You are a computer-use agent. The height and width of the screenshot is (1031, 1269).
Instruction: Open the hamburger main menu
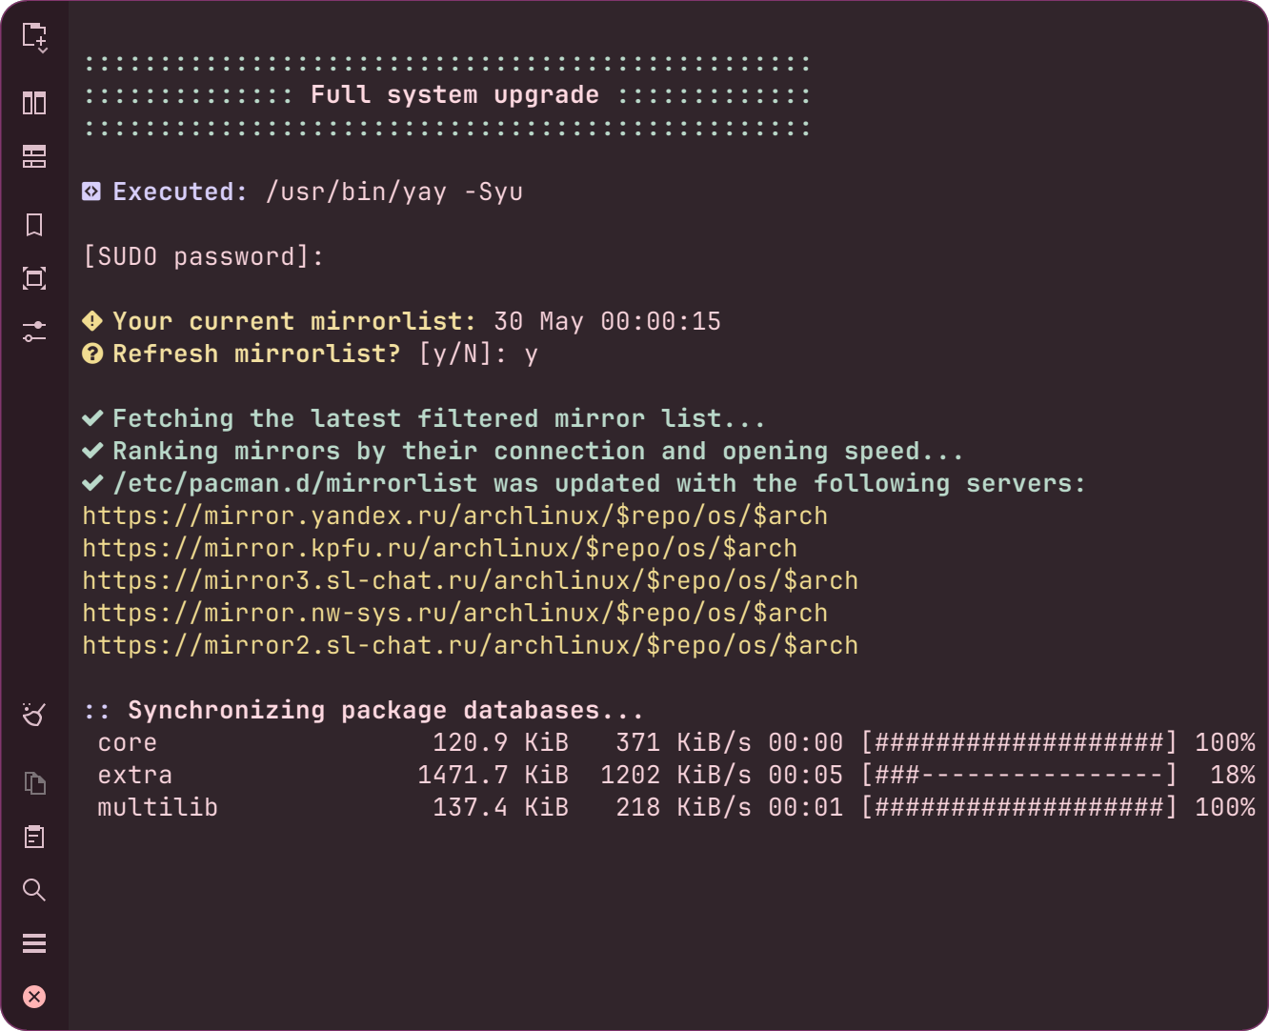[x=34, y=943]
